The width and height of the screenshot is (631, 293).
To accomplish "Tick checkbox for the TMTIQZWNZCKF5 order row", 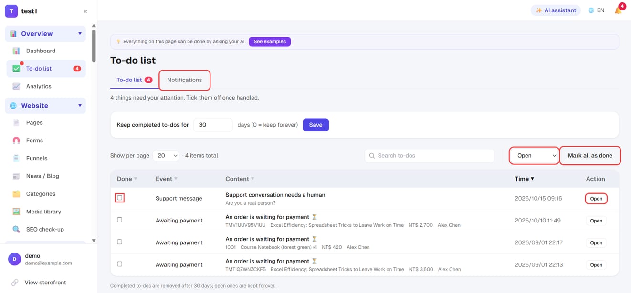I will click(x=119, y=264).
